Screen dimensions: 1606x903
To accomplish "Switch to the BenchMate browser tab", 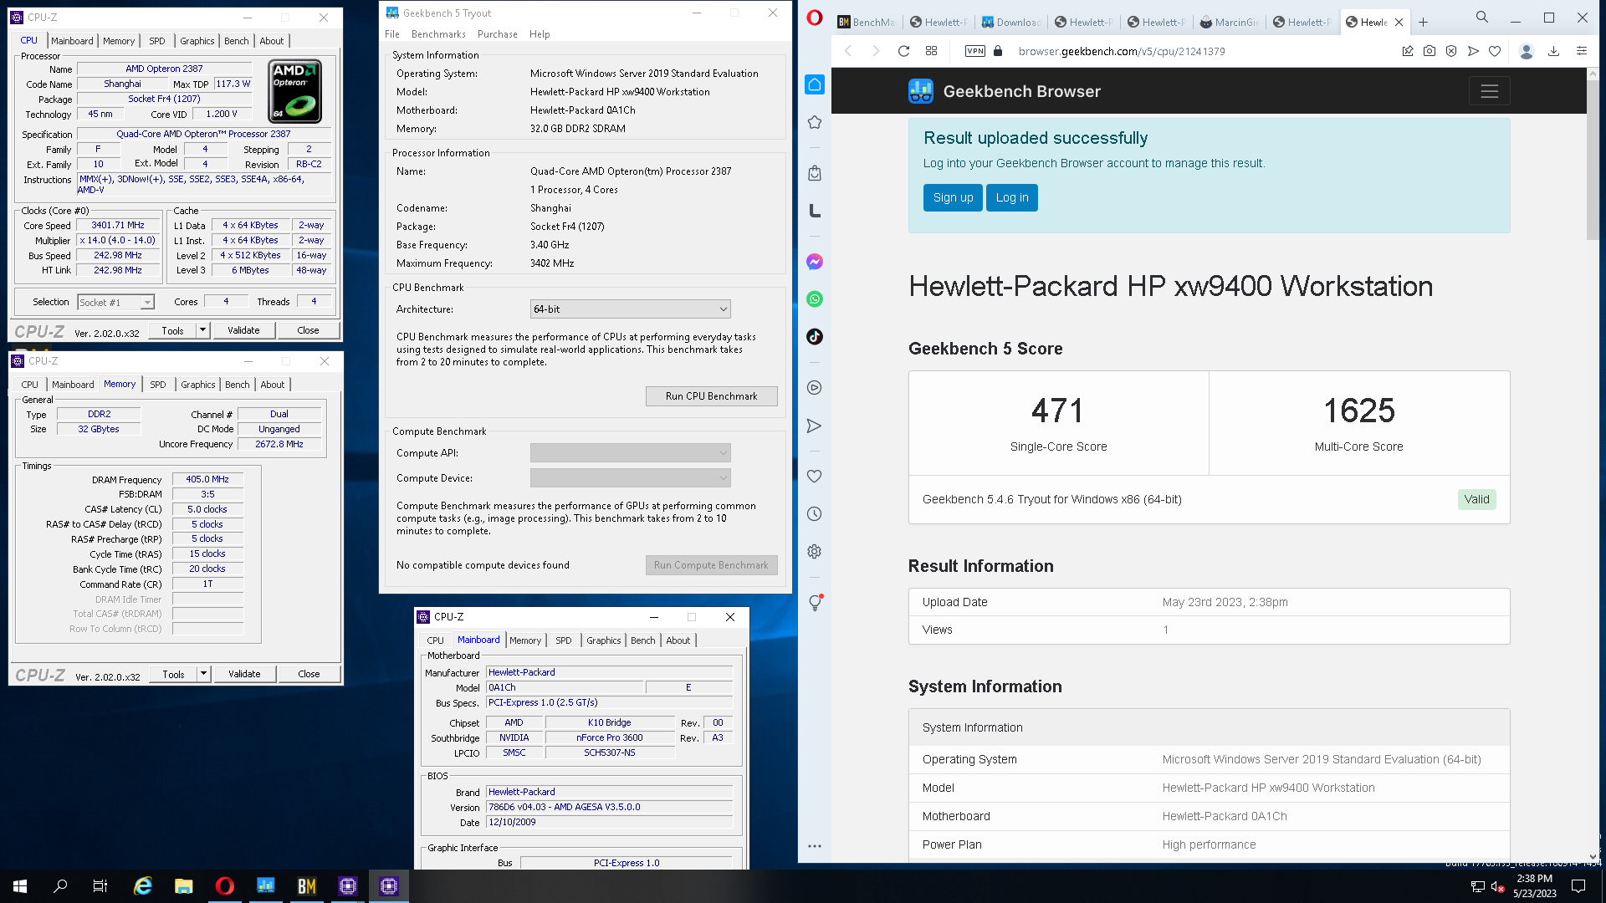I will tap(867, 22).
